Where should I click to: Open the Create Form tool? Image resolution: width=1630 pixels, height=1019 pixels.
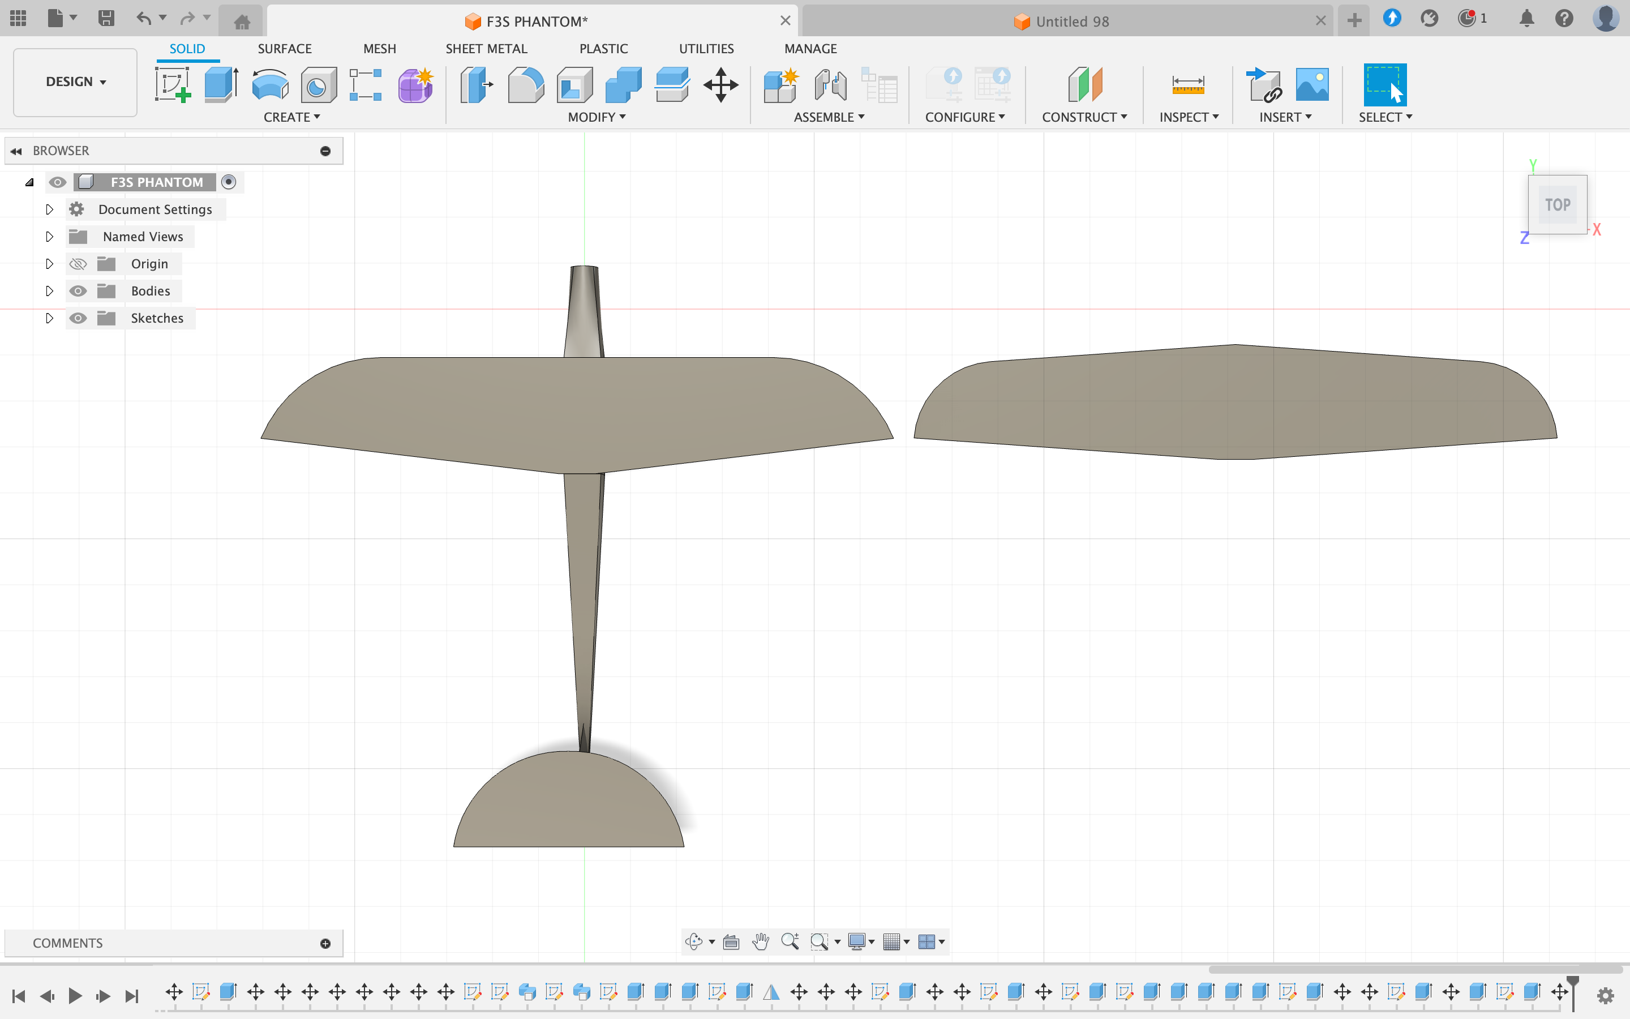click(415, 85)
